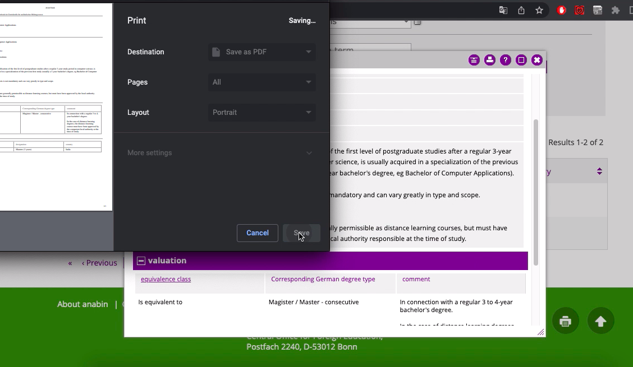
Task: Open the Layout dropdown set to Portrait
Action: tap(262, 112)
